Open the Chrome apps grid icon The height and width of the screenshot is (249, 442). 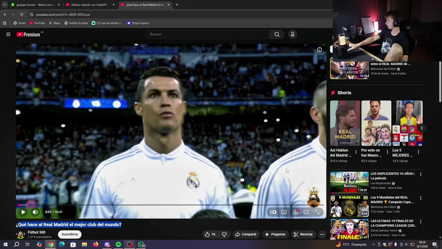pos(4,23)
